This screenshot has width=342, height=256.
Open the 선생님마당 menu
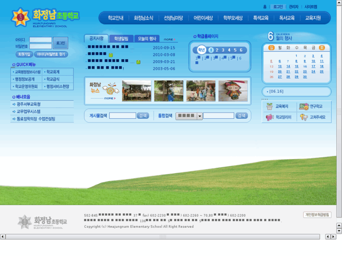[174, 18]
